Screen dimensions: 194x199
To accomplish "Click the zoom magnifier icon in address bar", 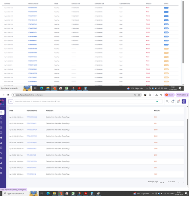I will [135, 95].
